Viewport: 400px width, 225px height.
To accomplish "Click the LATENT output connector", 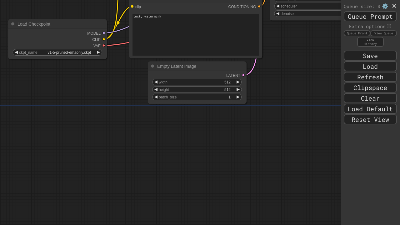I will coord(243,75).
